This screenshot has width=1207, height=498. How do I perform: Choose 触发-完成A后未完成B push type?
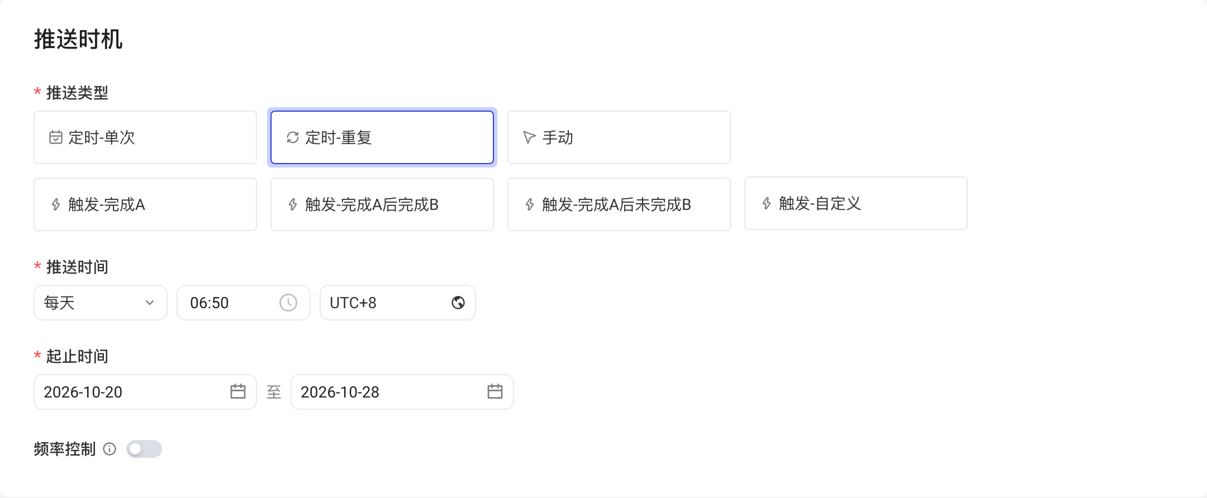click(619, 204)
